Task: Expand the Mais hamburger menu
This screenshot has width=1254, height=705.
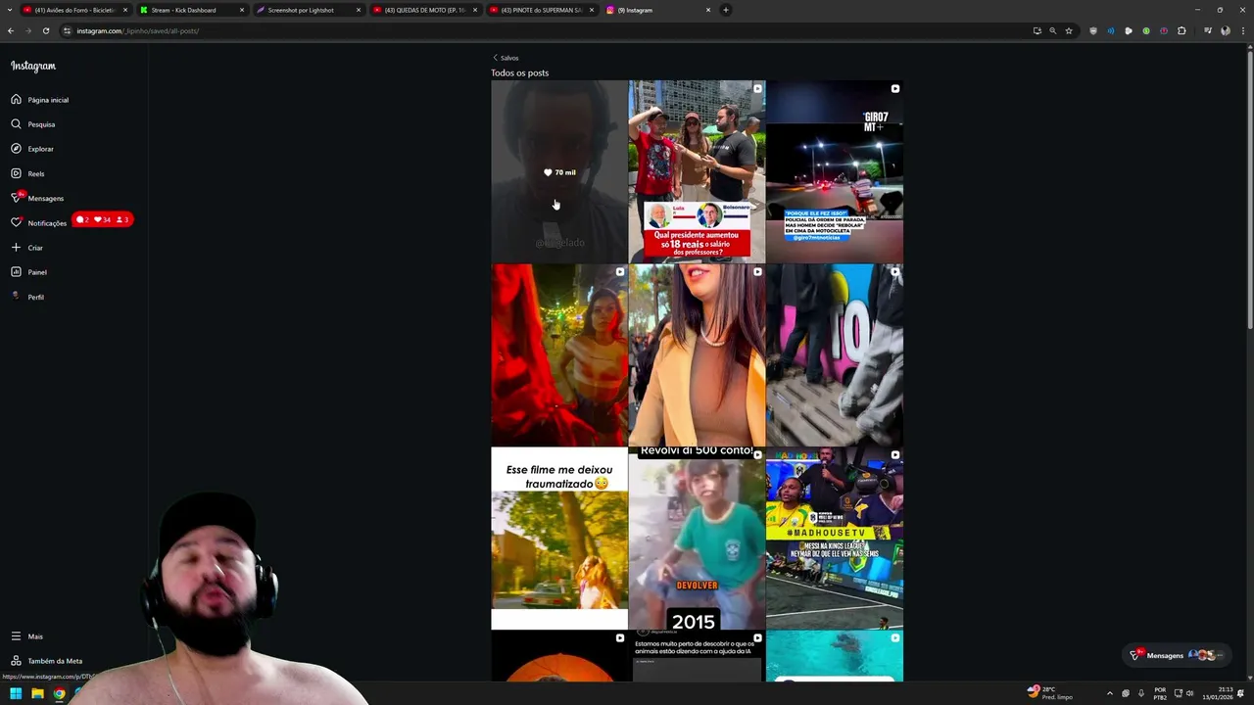Action: point(16,636)
